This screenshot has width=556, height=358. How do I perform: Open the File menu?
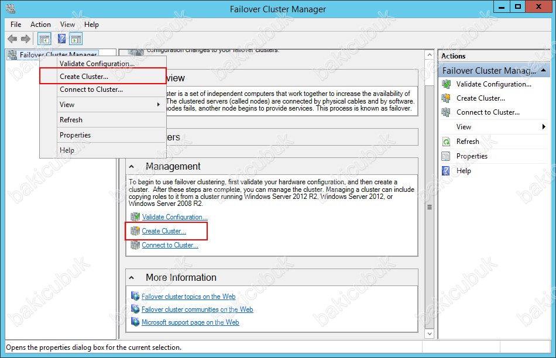(x=16, y=25)
